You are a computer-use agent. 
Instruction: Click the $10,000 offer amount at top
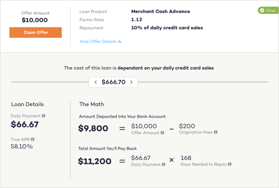pos(35,20)
